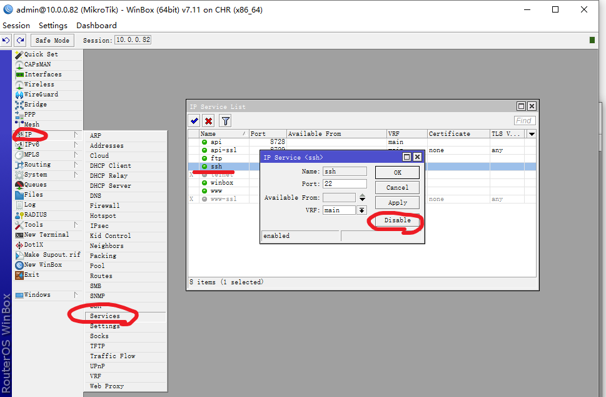Sort the list by Port column
This screenshot has height=397, width=606.
coord(268,134)
